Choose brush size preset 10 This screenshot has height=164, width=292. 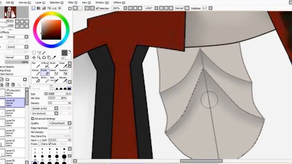[35, 157]
